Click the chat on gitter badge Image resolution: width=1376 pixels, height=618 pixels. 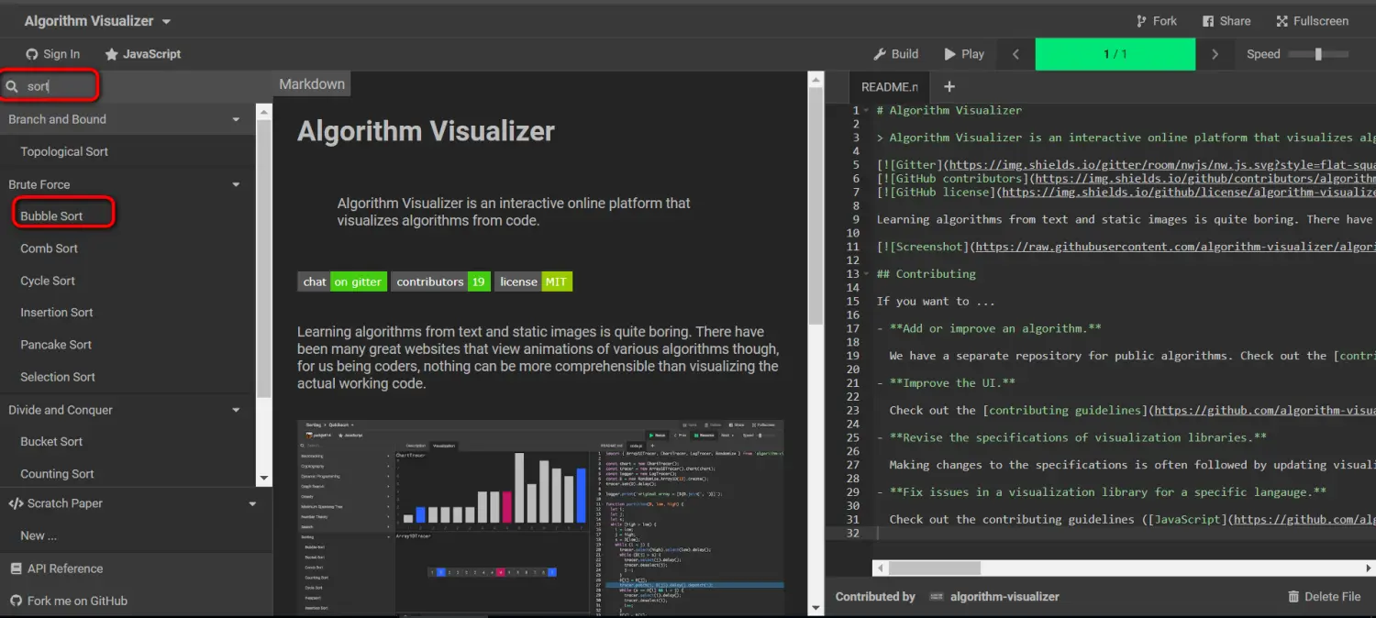(342, 281)
